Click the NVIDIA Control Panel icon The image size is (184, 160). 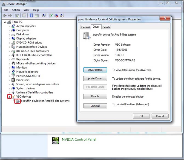click(x=56, y=140)
